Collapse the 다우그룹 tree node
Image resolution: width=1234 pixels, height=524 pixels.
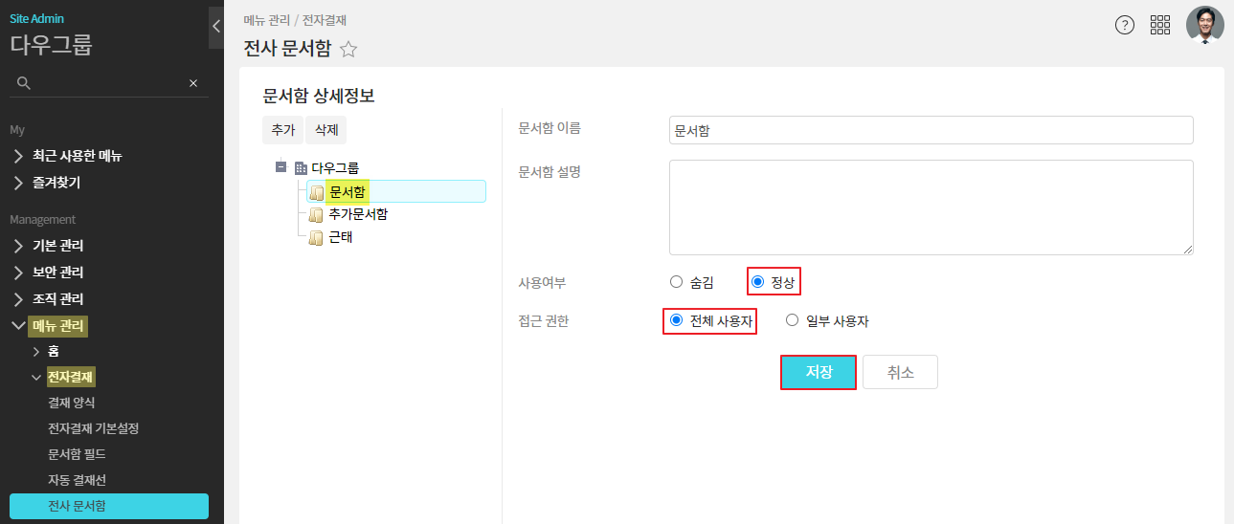click(x=280, y=166)
